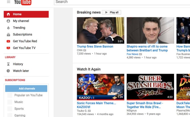Open Trending page
Viewport: 190px width, 117px height.
(x=19, y=28)
